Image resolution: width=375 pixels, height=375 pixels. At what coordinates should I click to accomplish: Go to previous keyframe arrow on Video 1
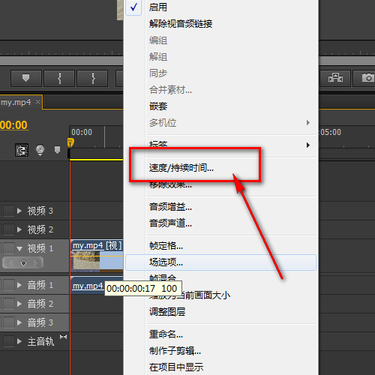(10, 262)
